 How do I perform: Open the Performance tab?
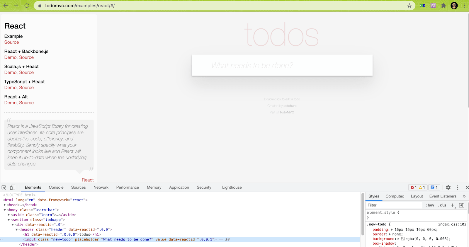click(128, 188)
